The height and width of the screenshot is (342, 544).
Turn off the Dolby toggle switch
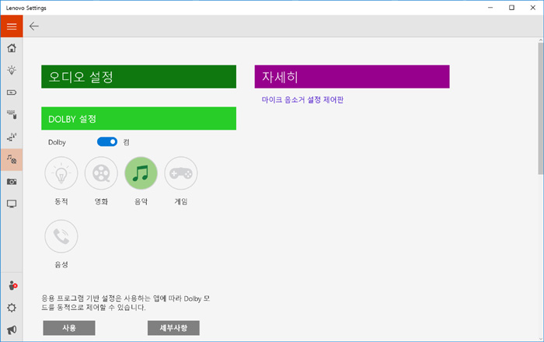coord(107,142)
